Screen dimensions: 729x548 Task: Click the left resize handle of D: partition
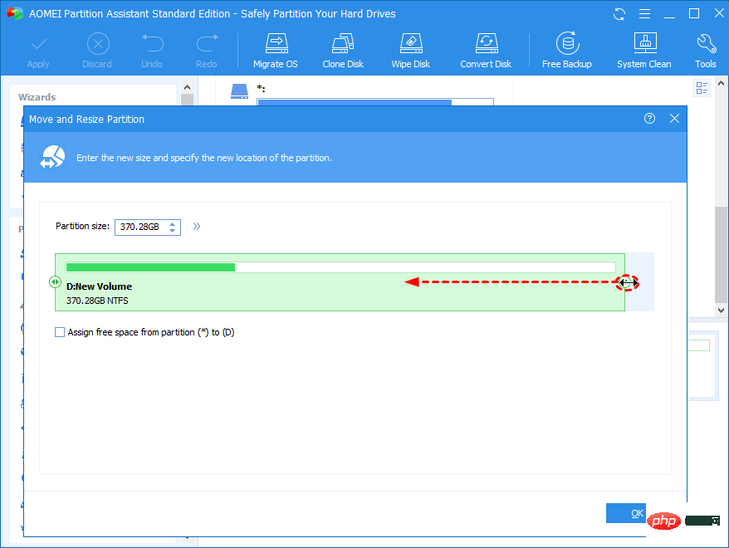[55, 281]
